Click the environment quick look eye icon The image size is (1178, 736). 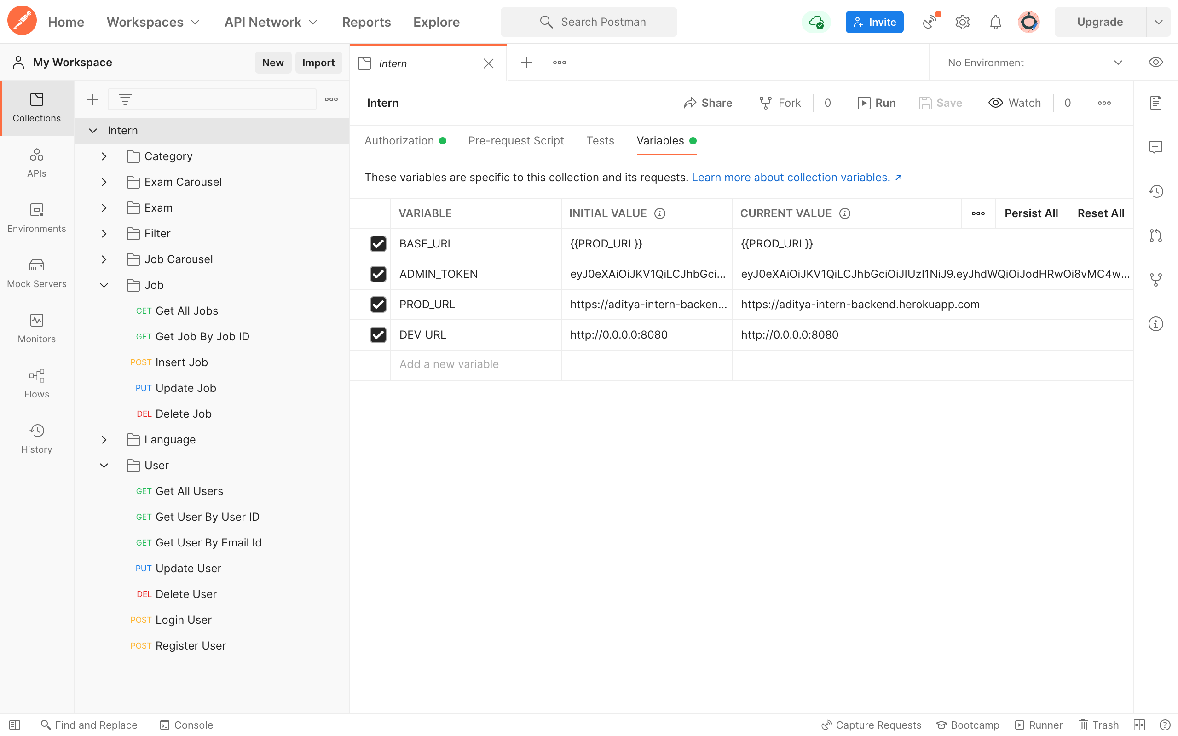1155,62
